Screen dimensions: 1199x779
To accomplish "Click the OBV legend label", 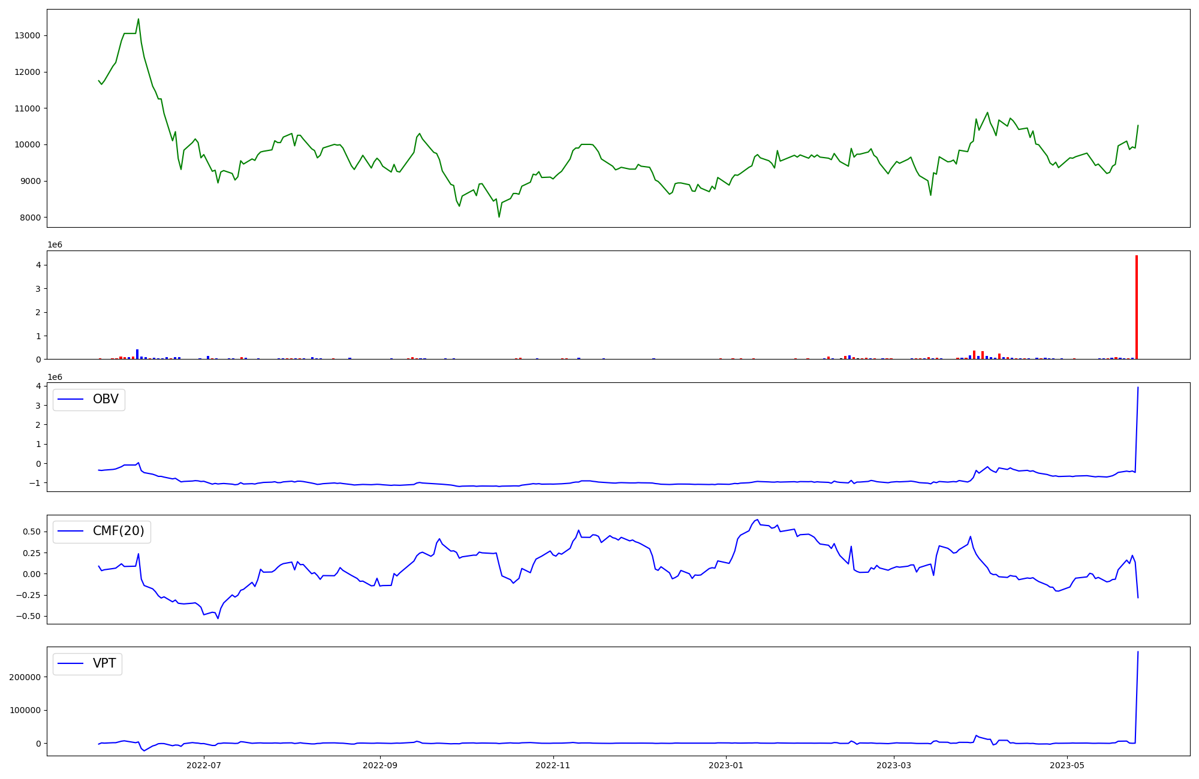I will 106,399.
